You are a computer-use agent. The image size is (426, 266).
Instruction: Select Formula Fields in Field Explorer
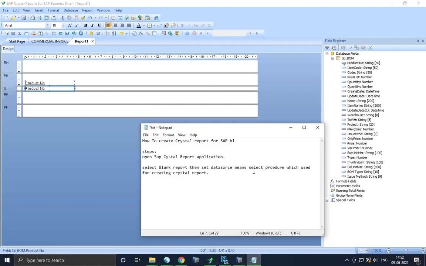click(346, 181)
